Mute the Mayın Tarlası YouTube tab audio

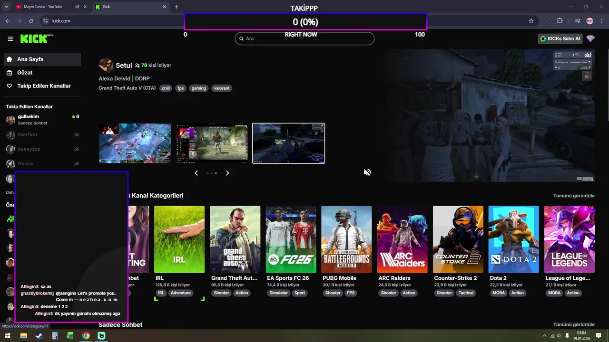click(x=78, y=7)
